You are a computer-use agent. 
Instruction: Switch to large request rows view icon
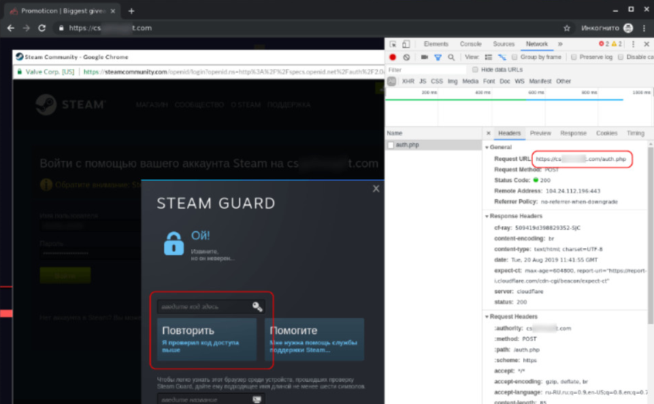(489, 57)
